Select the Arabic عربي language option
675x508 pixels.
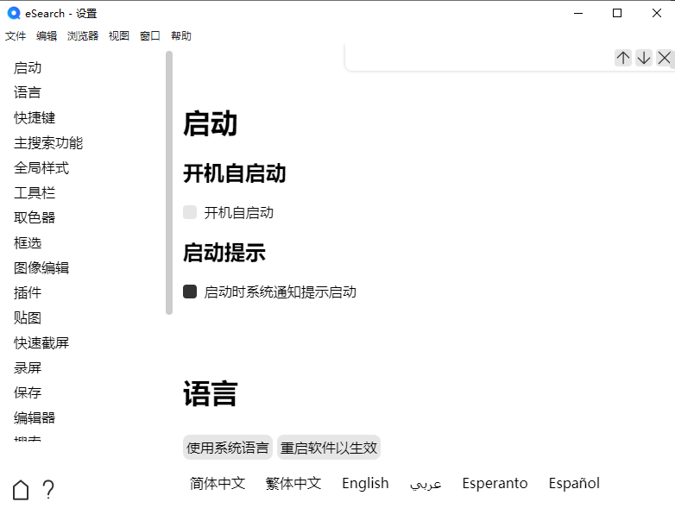pyautogui.click(x=426, y=484)
